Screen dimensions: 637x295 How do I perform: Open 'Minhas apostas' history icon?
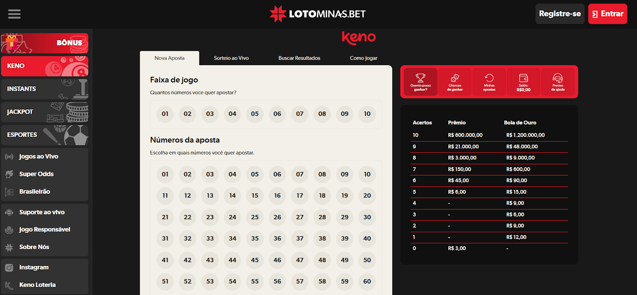(x=489, y=82)
